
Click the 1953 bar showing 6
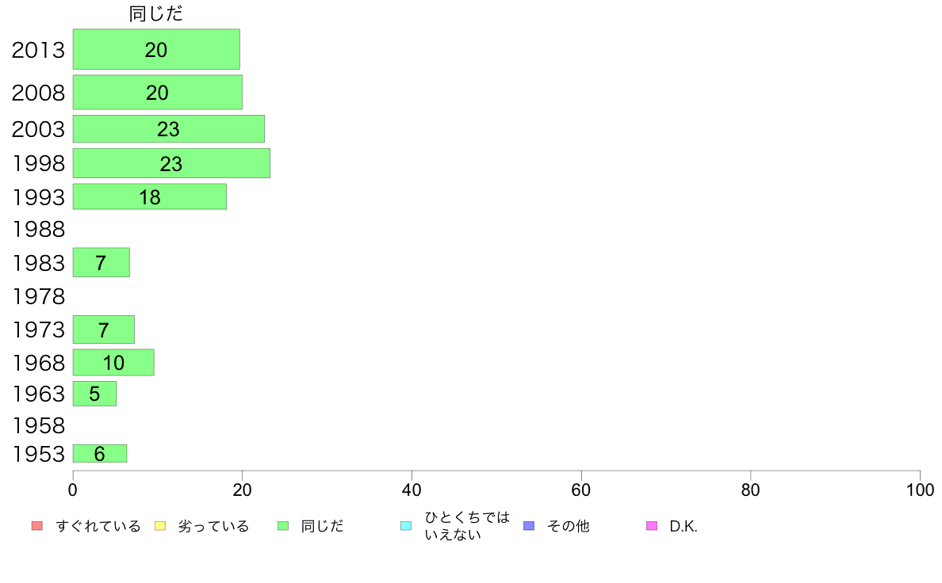[x=100, y=453]
